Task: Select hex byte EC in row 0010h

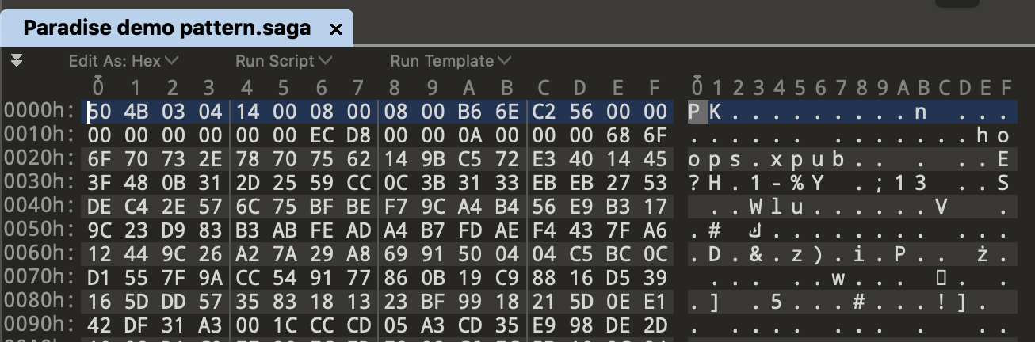Action: (321, 136)
